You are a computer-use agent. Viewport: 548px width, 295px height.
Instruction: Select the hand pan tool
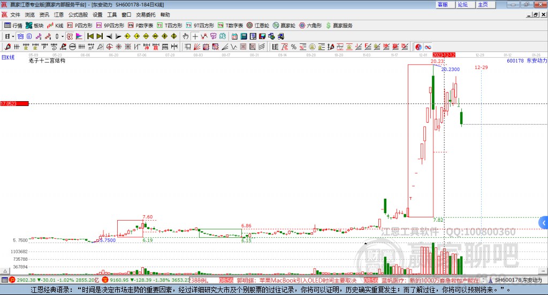186,36
